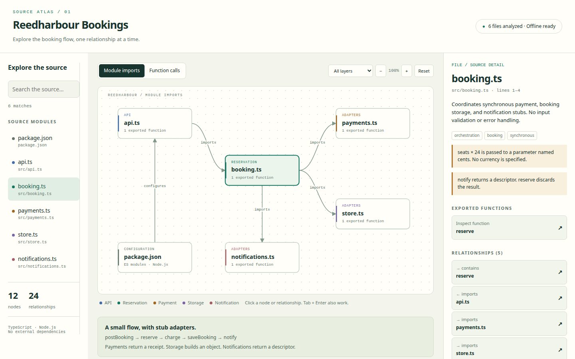This screenshot has width=575, height=359.
Task: Select notifications.ts in the source modules list
Action: (44, 262)
